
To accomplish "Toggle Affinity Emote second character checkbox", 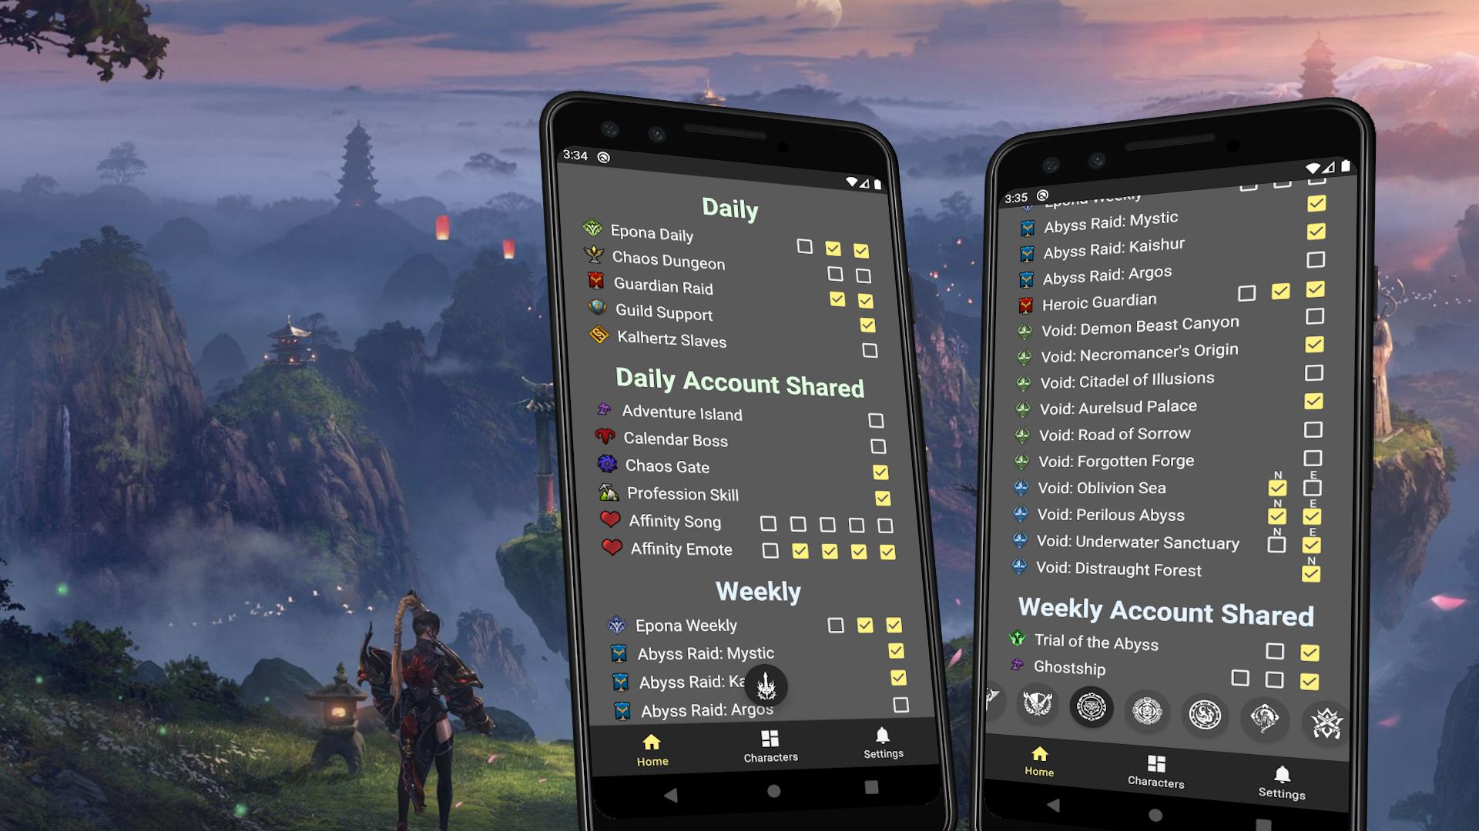I will click(x=800, y=552).
